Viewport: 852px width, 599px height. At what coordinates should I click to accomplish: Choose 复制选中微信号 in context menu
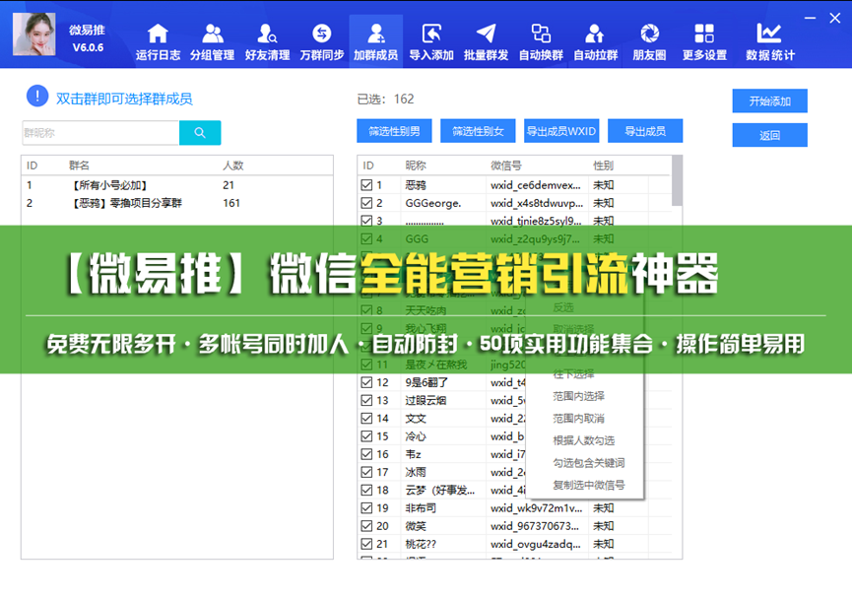pyautogui.click(x=589, y=485)
